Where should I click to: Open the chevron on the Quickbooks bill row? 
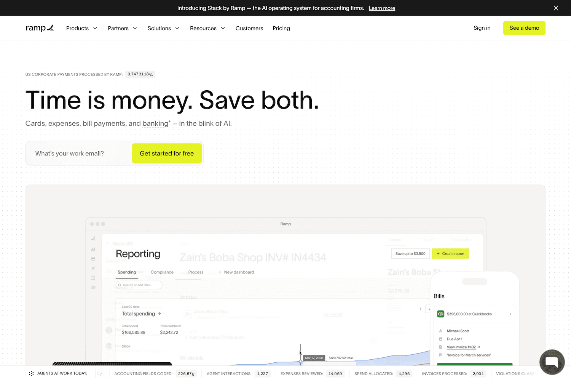[x=510, y=314]
